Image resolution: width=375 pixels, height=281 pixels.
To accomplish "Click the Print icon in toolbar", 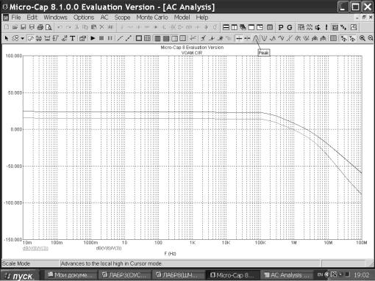I will pos(40,27).
